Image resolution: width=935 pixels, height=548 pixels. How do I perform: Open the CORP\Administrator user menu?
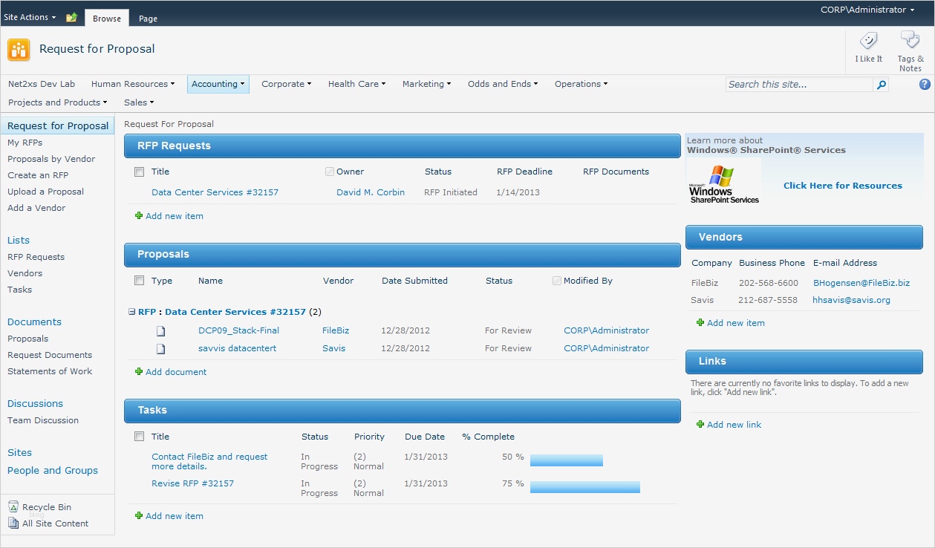[x=867, y=10]
